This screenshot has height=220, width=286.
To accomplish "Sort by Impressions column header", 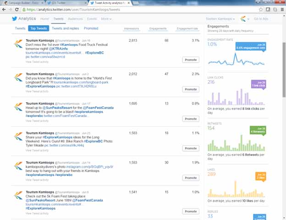I will pos(132,28).
